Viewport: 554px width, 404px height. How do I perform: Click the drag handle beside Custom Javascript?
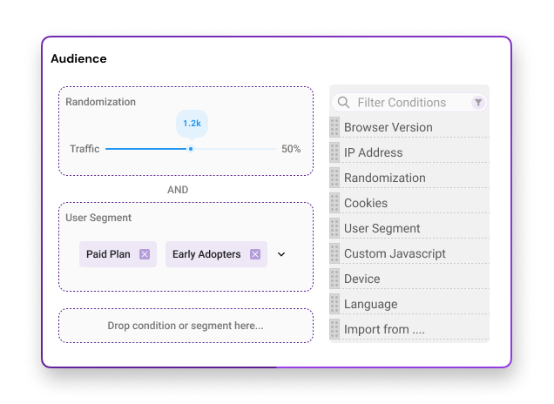[334, 253]
